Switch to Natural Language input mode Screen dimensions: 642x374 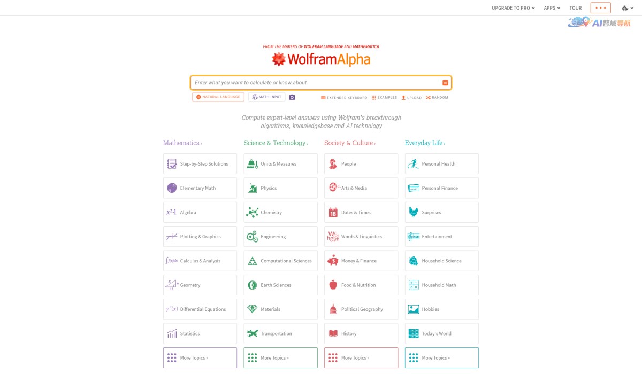coord(218,97)
